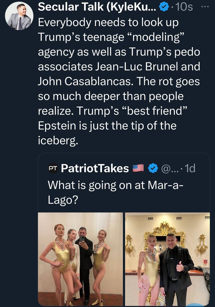Click Secular Talk's blue verified badge

(164, 7)
